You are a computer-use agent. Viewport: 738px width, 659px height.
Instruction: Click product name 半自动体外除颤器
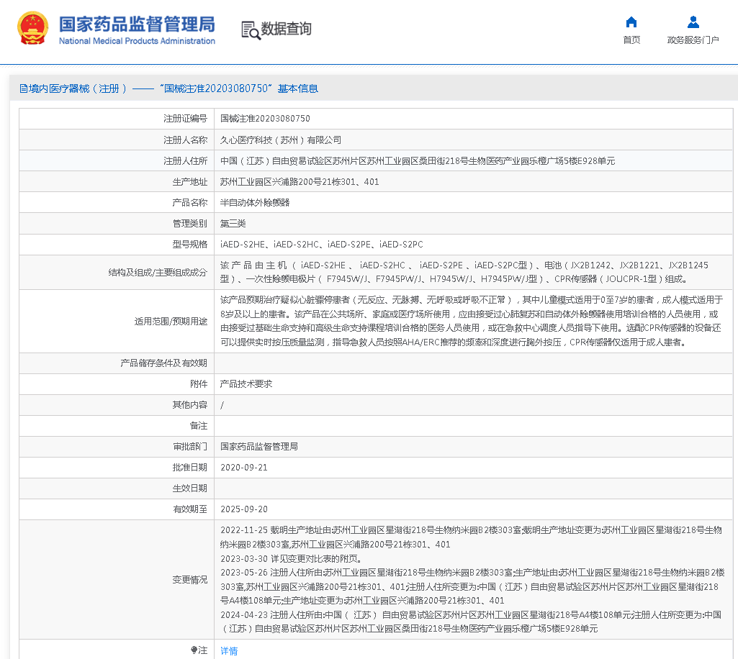[255, 203]
